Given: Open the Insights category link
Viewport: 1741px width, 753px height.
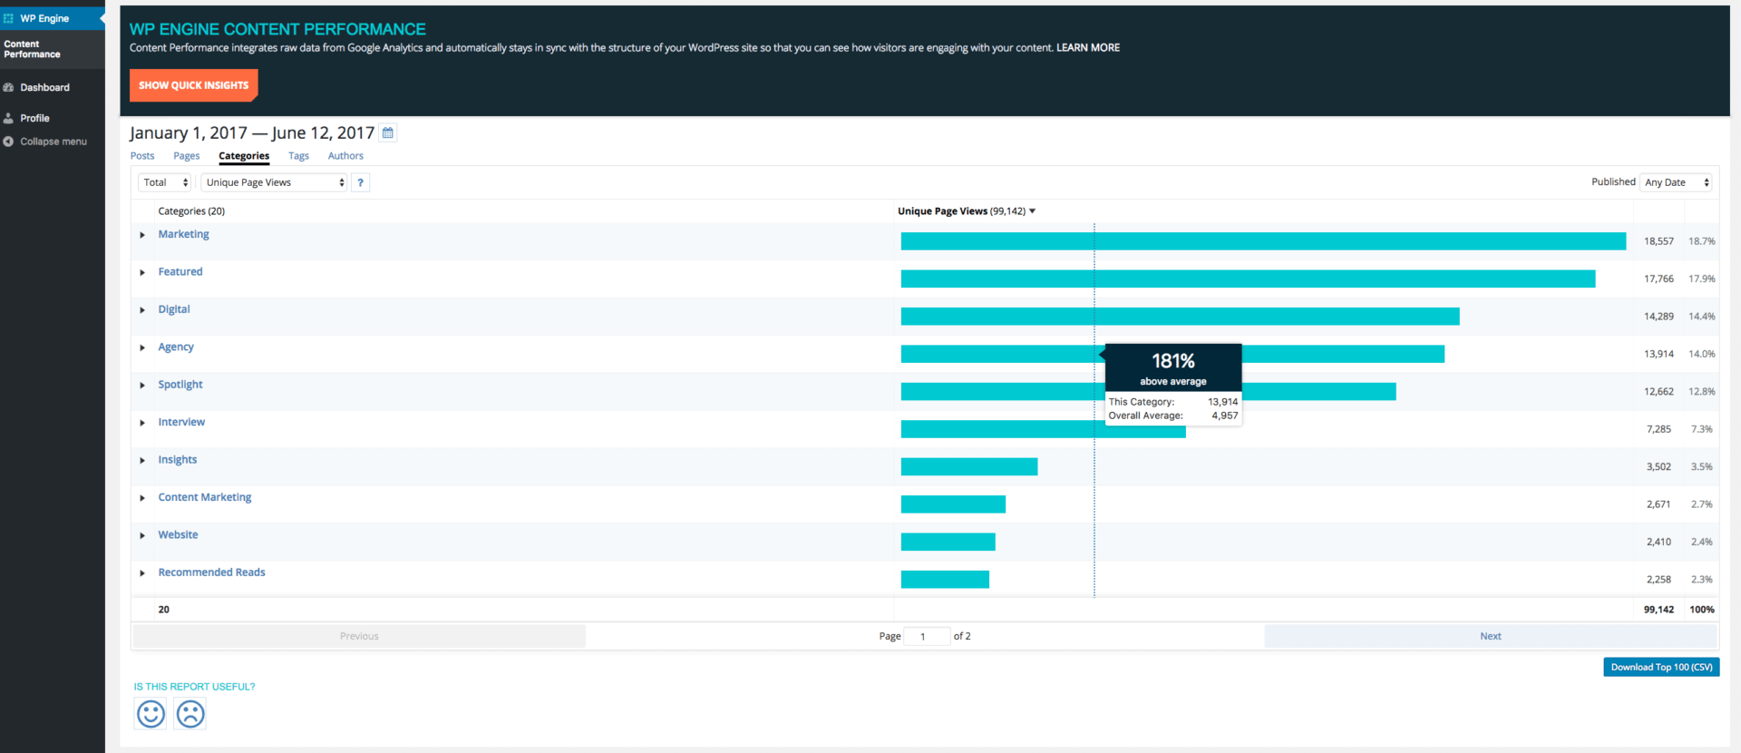Looking at the screenshot, I should [x=178, y=460].
